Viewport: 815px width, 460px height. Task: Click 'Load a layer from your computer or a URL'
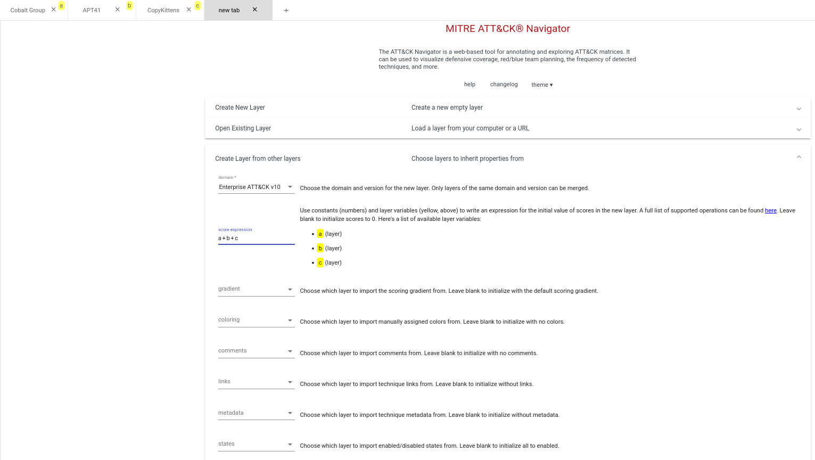(470, 128)
